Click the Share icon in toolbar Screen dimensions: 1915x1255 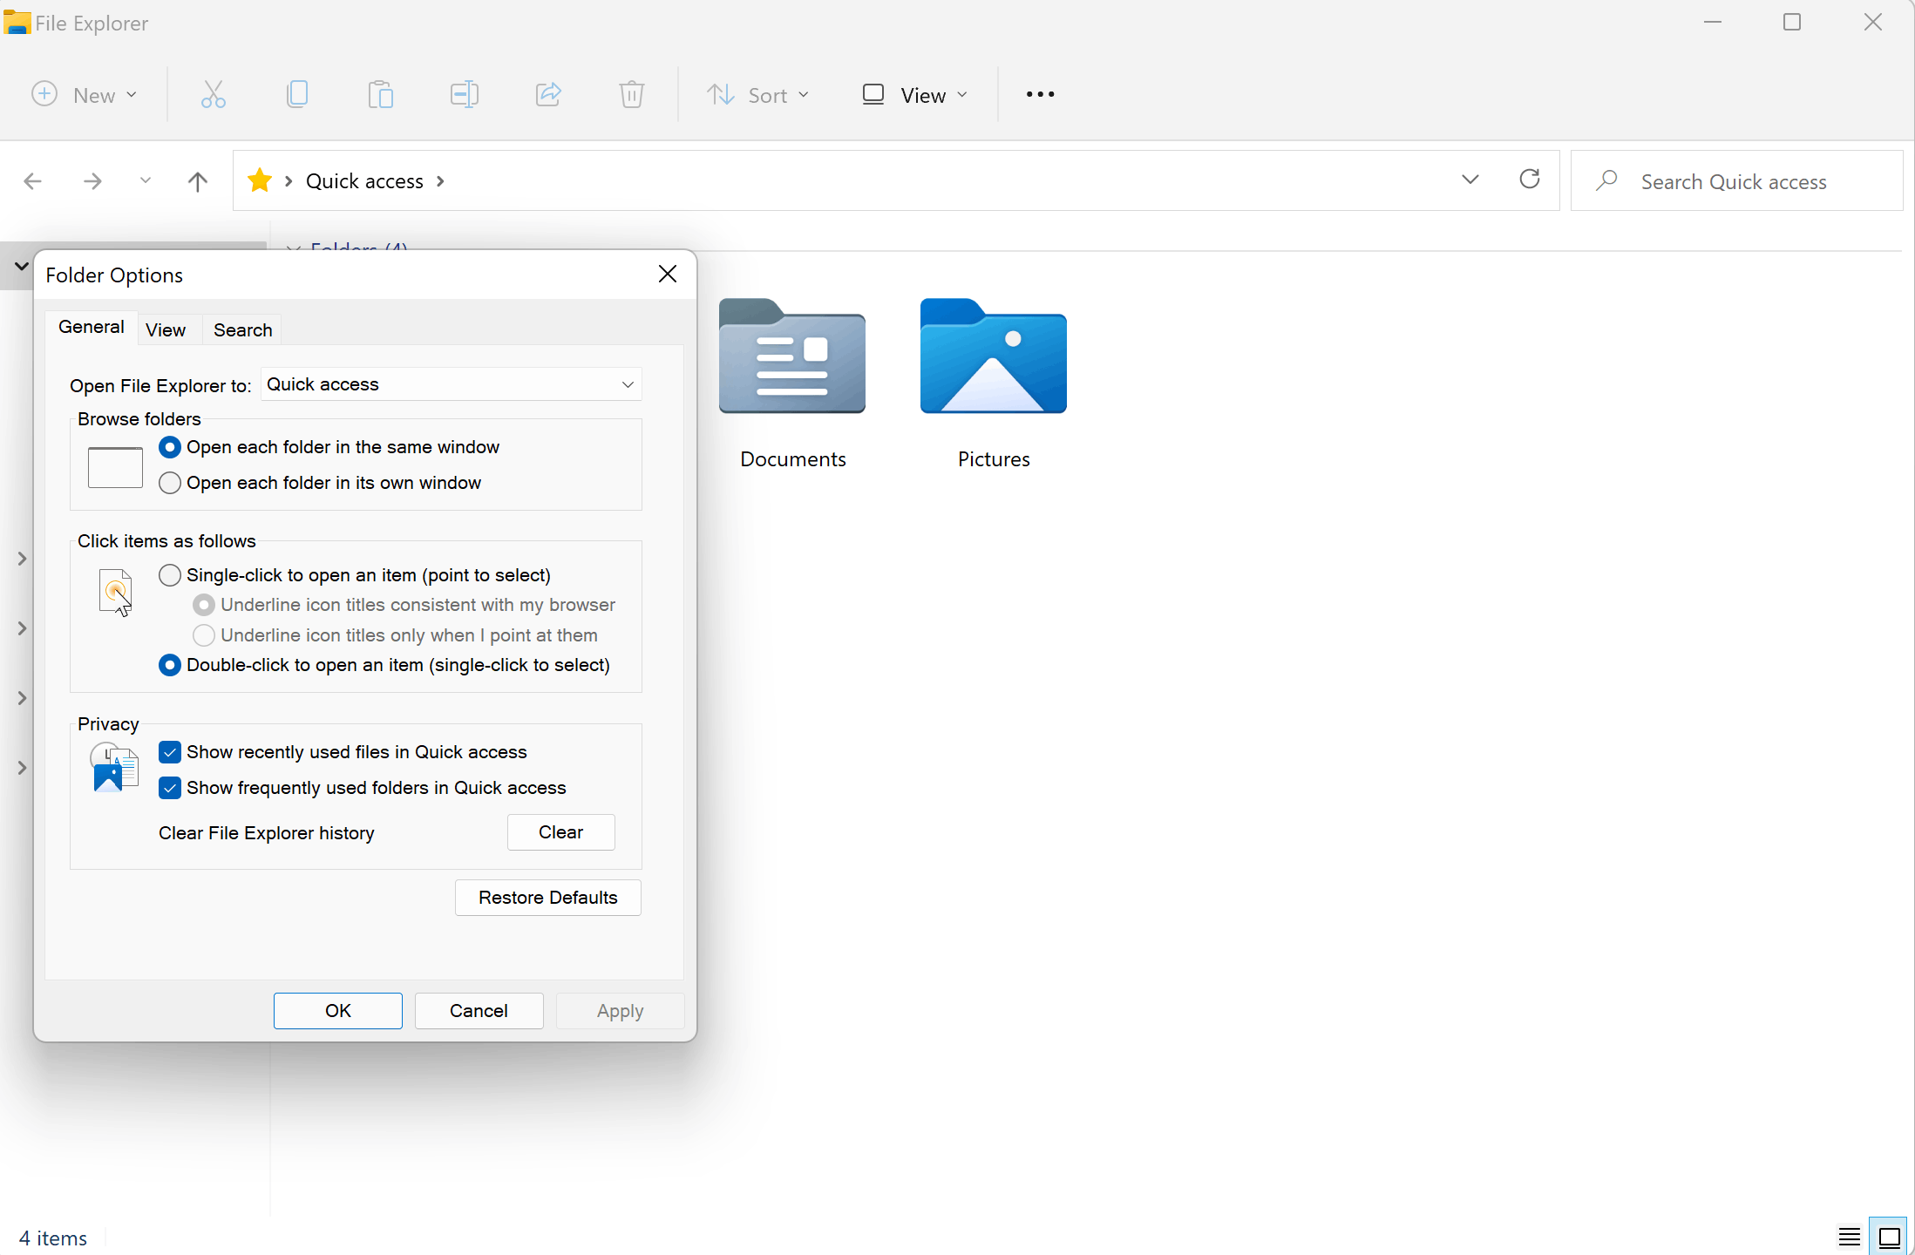pos(548,94)
